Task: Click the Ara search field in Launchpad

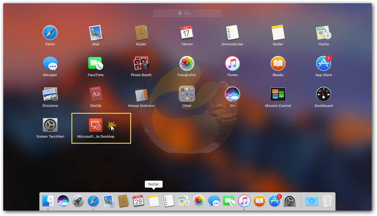Action: click(187, 13)
